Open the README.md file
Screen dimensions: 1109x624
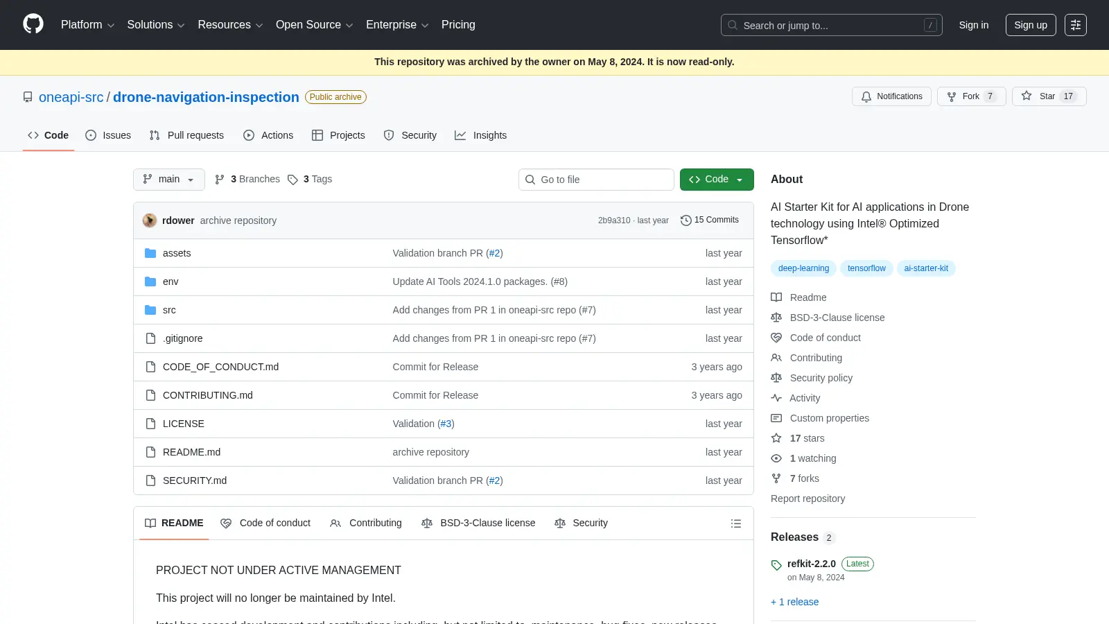(x=191, y=452)
